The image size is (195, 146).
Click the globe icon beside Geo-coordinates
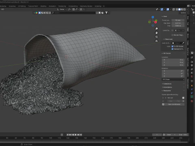tap(163, 104)
